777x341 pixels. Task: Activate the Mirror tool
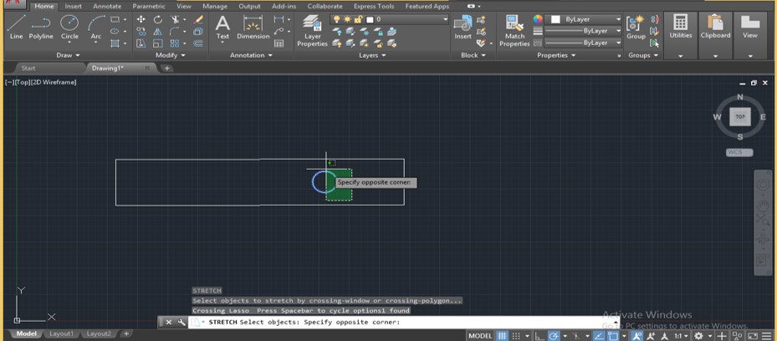click(x=157, y=31)
